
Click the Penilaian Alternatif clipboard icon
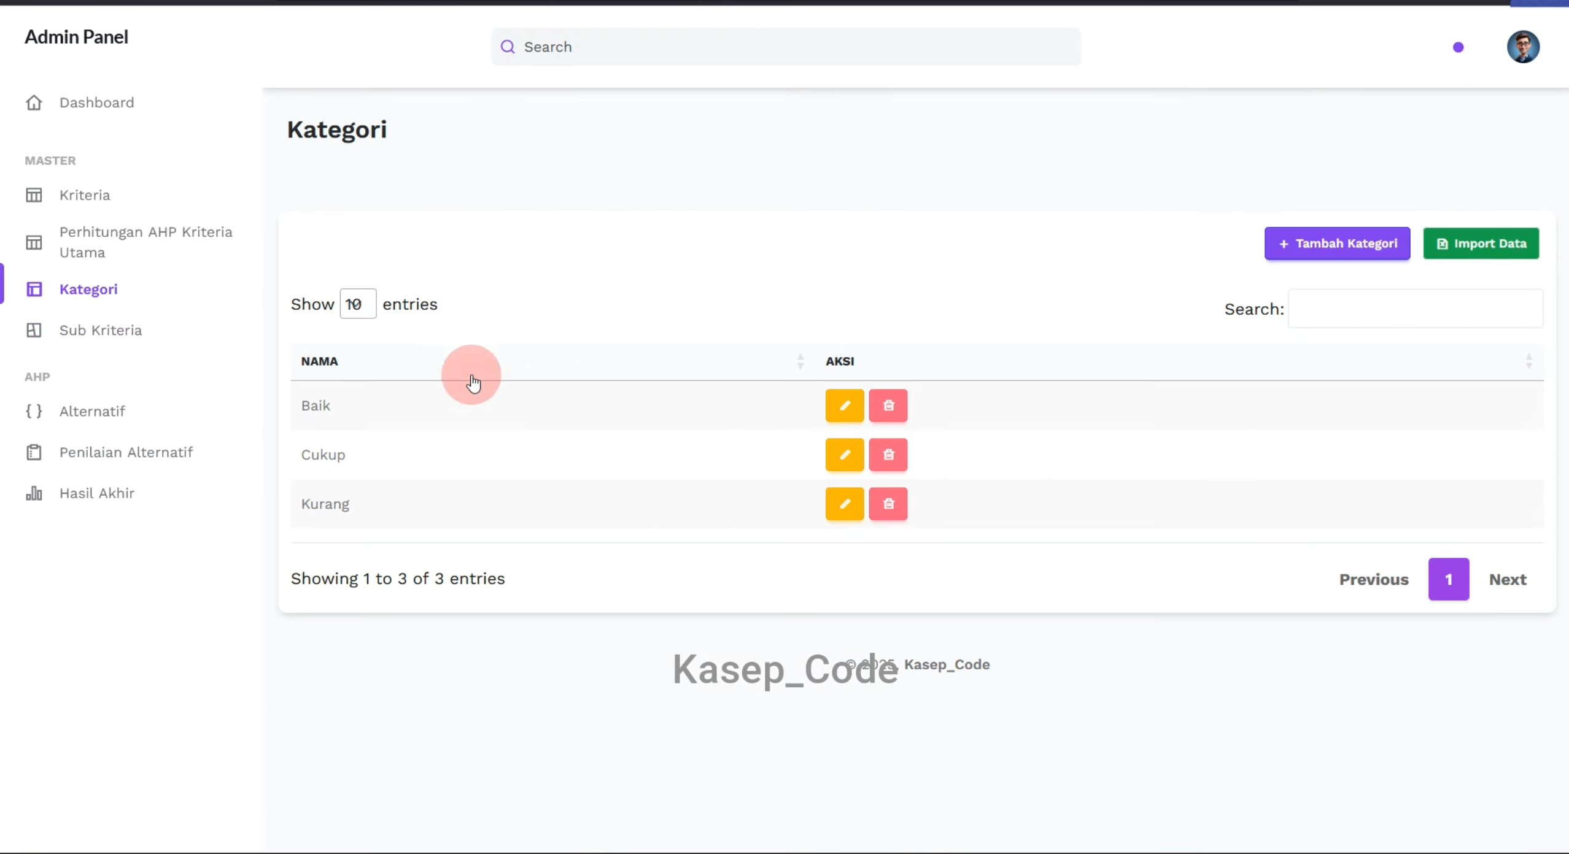pos(34,452)
